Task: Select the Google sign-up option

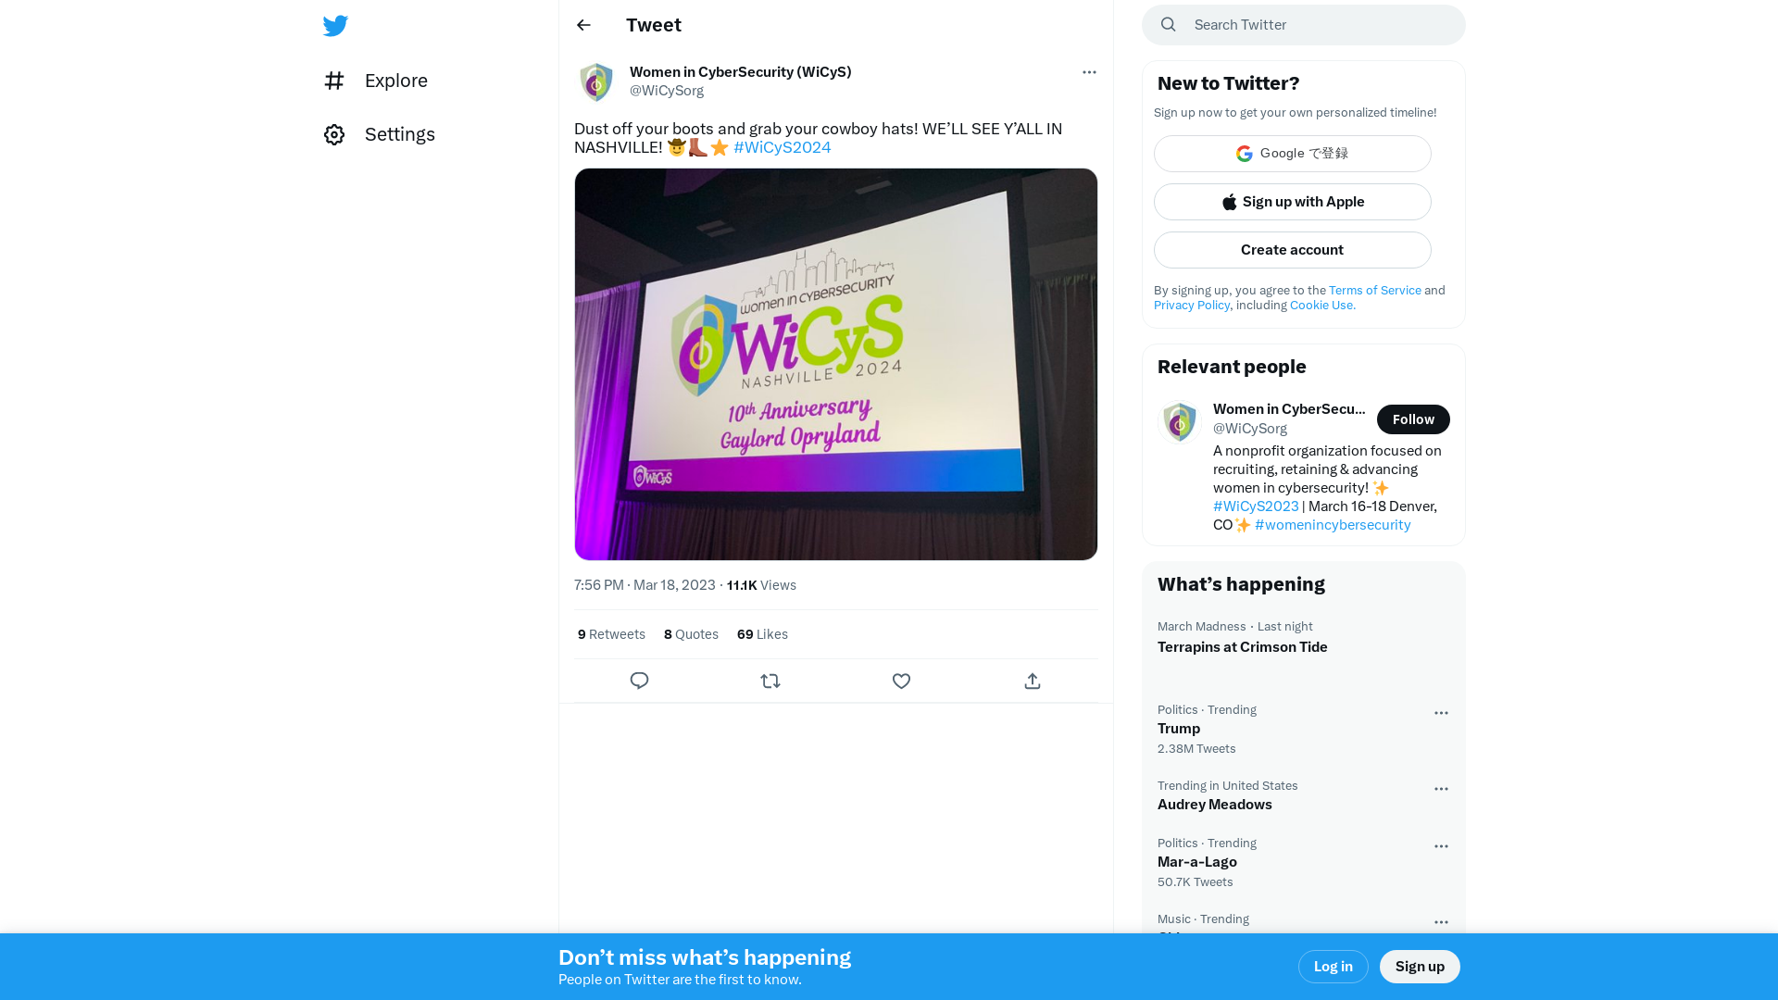Action: click(x=1292, y=153)
